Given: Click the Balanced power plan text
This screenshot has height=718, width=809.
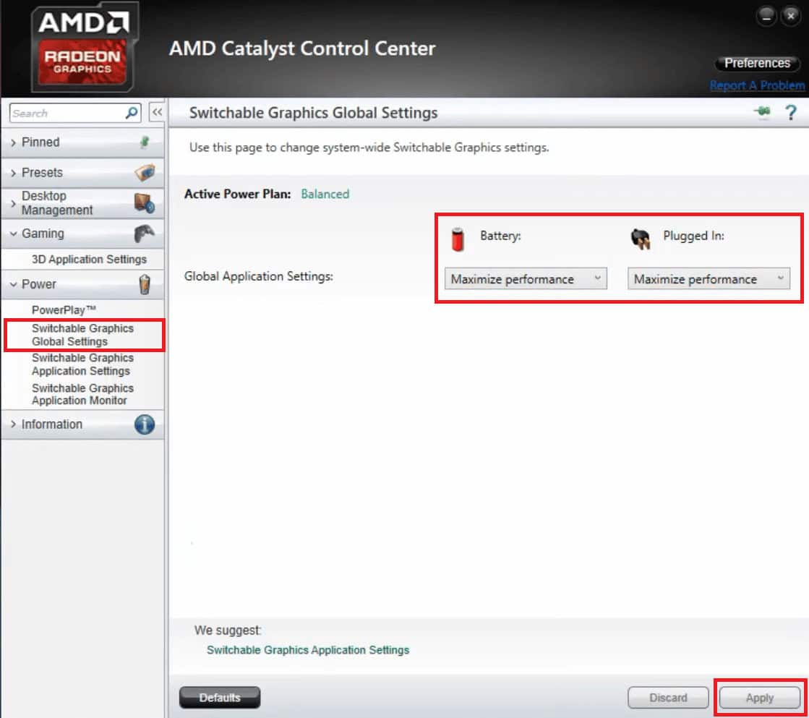Looking at the screenshot, I should click(x=325, y=194).
